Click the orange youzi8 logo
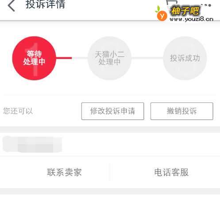Image resolution: width=220 pixels, height=201 pixels. click(x=161, y=14)
